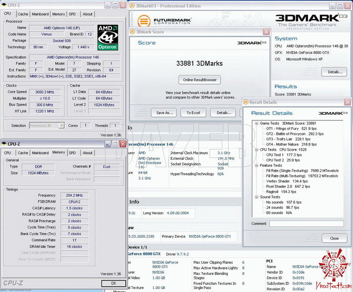The height and width of the screenshot is (292, 353).
Task: Select Vertex Shader result row
Action: click(x=287, y=181)
